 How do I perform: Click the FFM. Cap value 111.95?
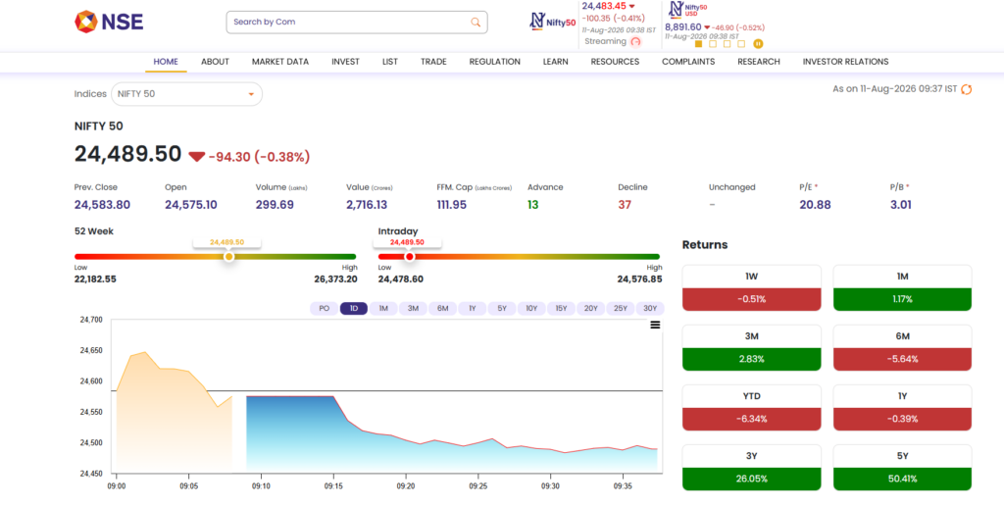tap(451, 205)
